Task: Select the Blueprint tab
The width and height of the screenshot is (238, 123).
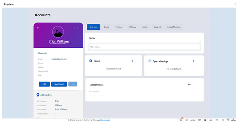Action: pos(157,27)
